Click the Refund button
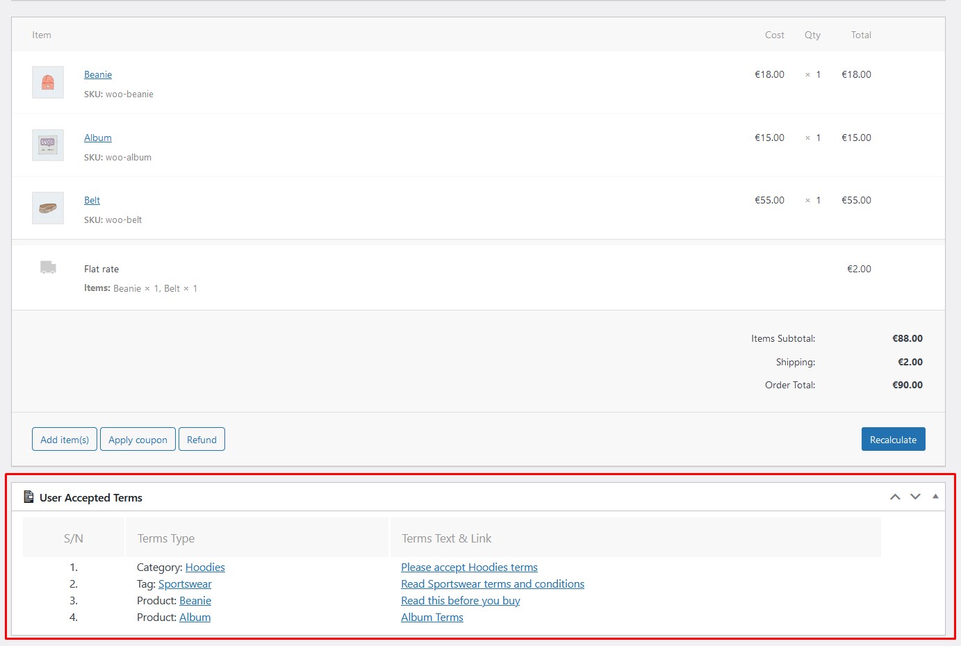The height and width of the screenshot is (646, 961). 202,439
